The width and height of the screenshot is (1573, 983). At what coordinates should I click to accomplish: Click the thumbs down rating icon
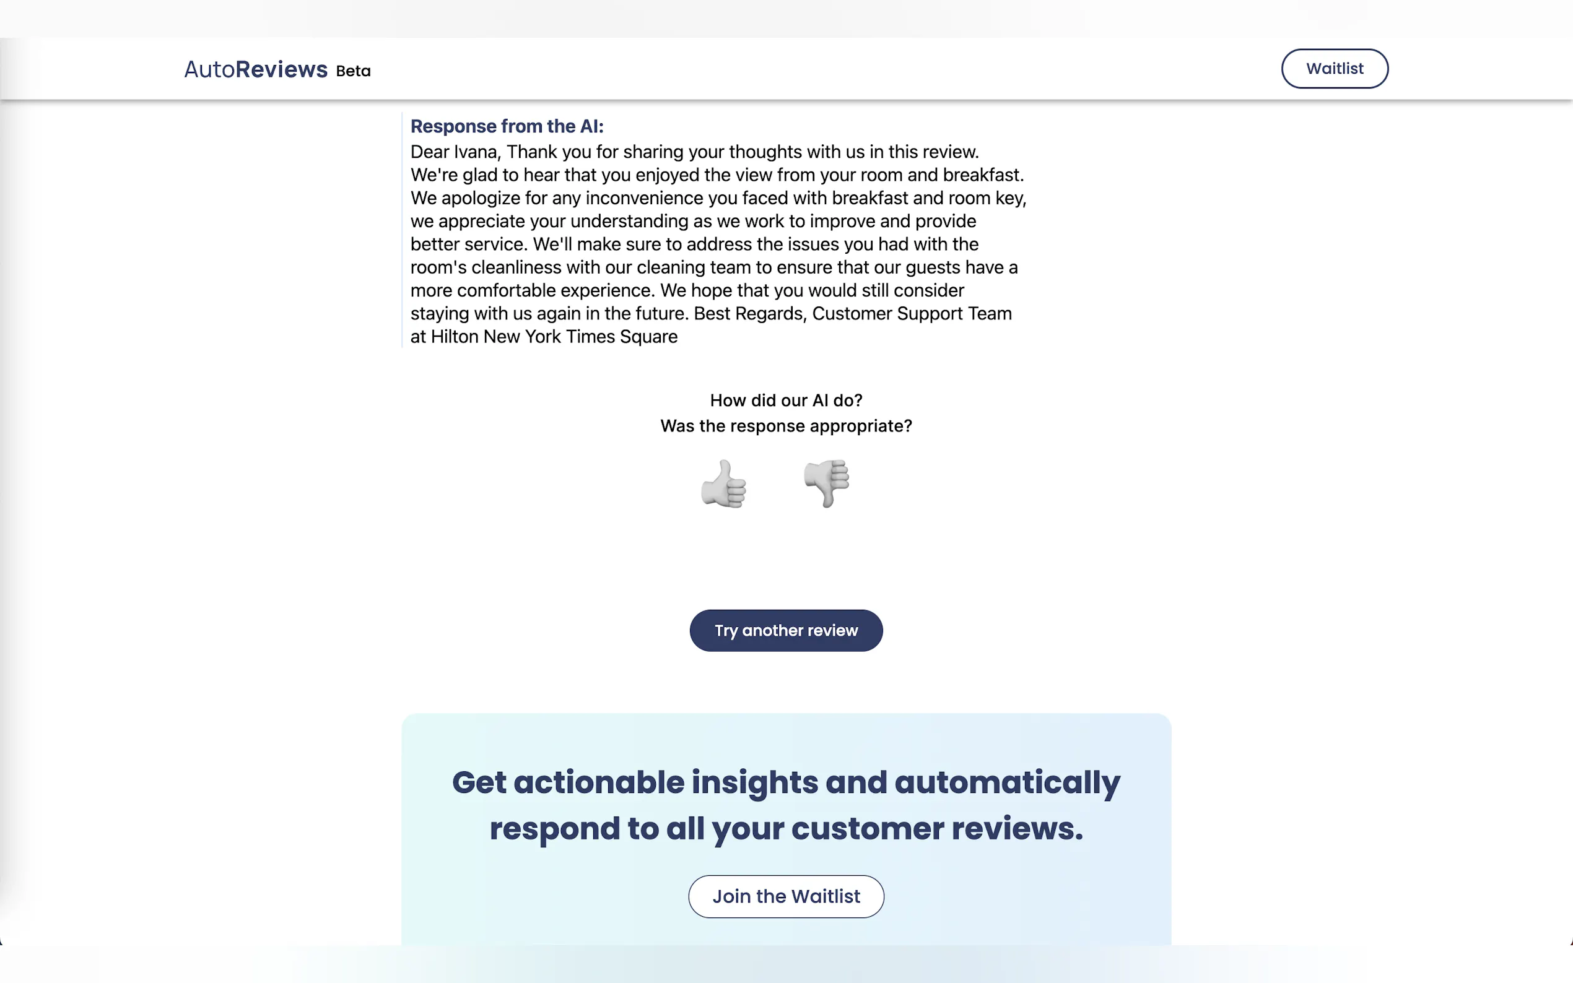(x=827, y=483)
